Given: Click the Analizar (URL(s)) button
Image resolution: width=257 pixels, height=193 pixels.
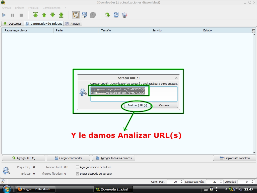Looking at the screenshot, I should tap(137, 105).
